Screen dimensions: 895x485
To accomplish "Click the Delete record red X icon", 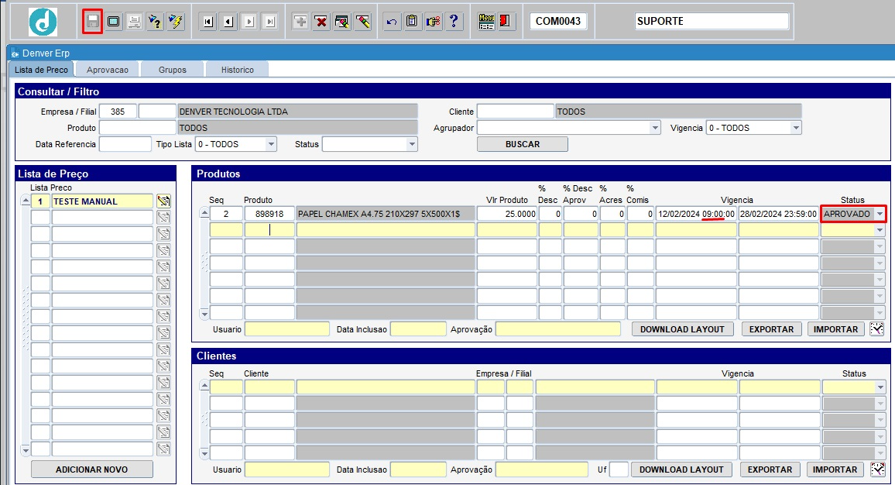I will [321, 22].
